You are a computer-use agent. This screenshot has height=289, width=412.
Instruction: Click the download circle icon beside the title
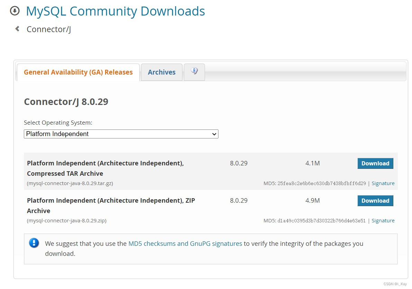(x=15, y=11)
